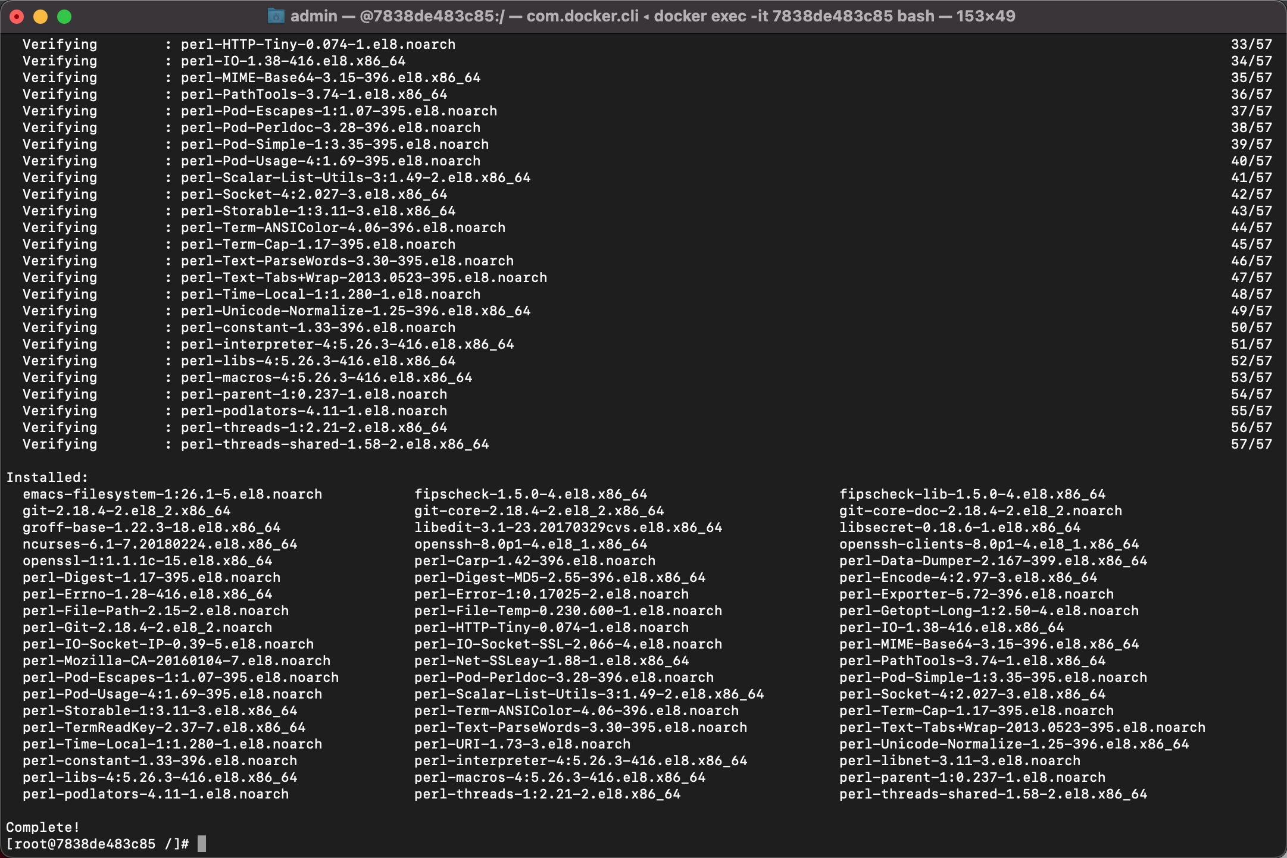Click the perl-interpreter entry in the Verifying lines

pos(347,344)
